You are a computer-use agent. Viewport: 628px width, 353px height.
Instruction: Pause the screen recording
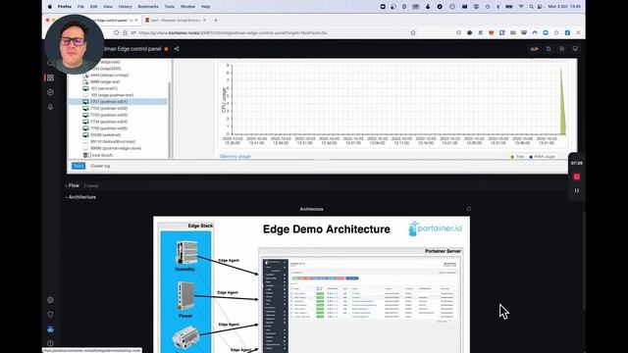point(577,190)
